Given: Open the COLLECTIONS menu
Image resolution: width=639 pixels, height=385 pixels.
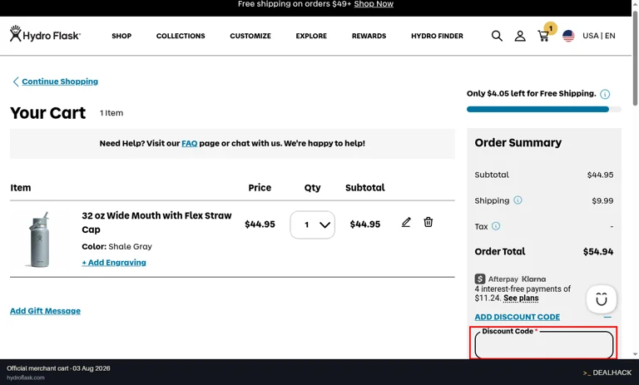Looking at the screenshot, I should pyautogui.click(x=181, y=36).
